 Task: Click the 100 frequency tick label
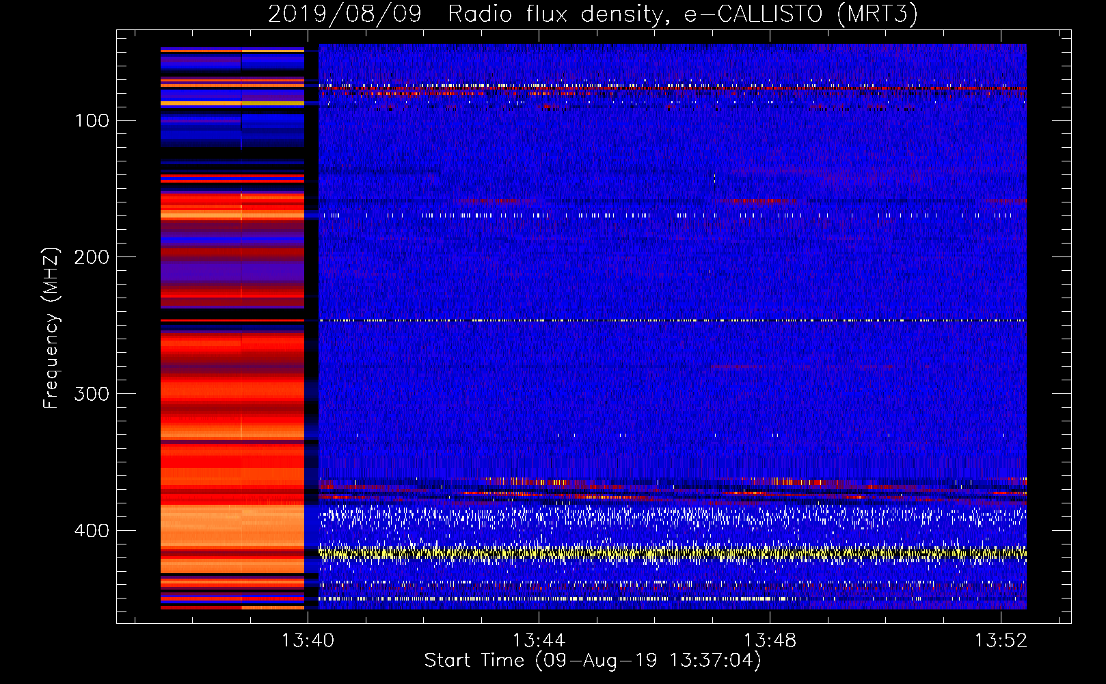92,121
